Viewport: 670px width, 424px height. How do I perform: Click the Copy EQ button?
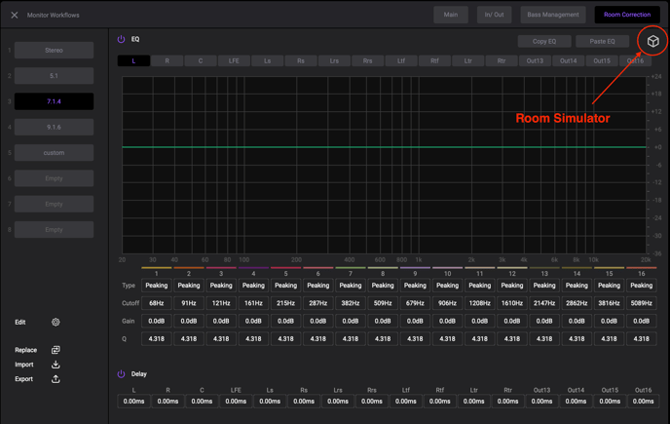[544, 42]
